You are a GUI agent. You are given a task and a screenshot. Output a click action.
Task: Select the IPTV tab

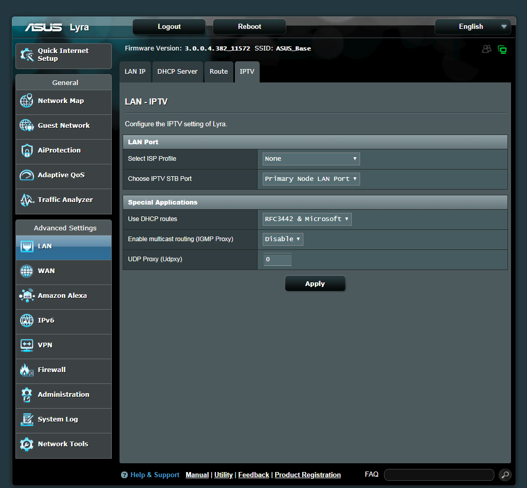[x=247, y=72]
